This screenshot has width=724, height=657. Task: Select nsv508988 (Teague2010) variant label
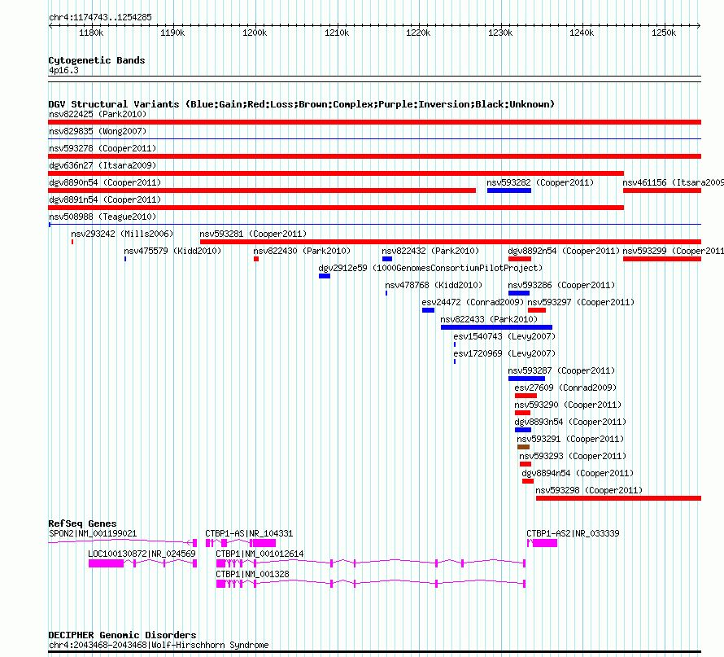(102, 217)
